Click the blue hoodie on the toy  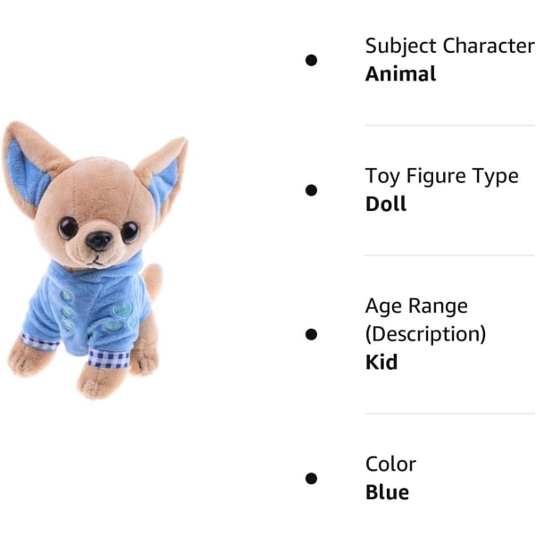(x=89, y=309)
